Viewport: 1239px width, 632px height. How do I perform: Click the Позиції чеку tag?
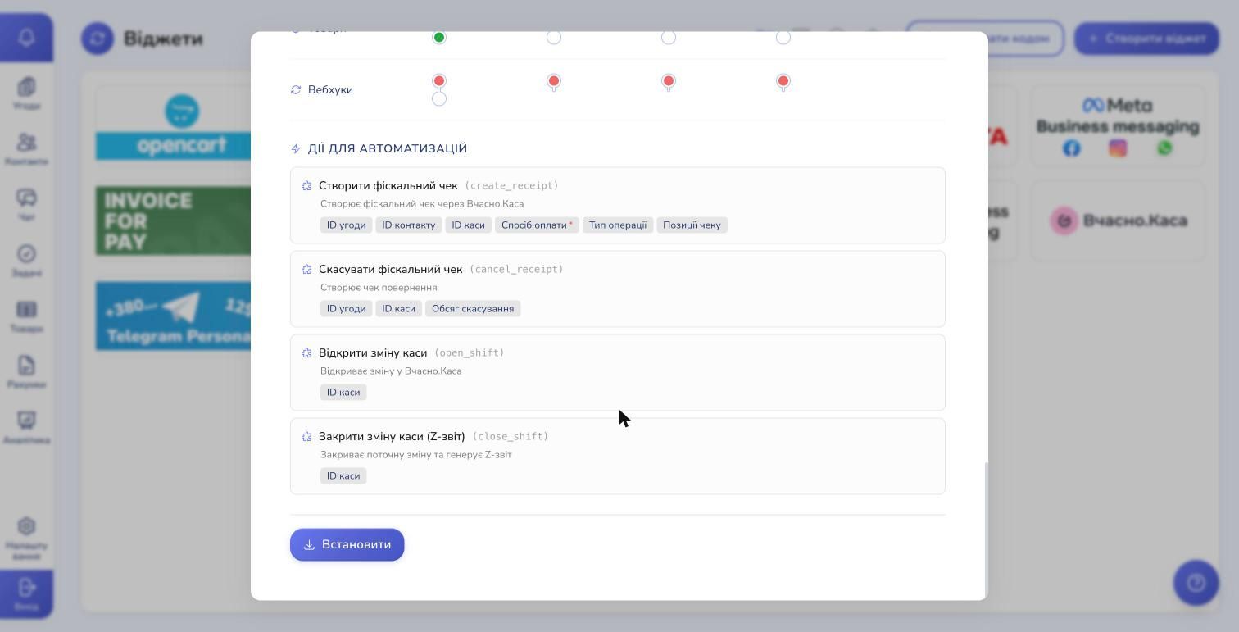point(692,225)
